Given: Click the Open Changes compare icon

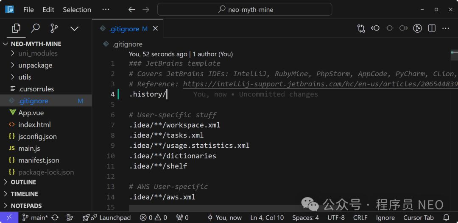Looking at the screenshot, I should coord(361,28).
